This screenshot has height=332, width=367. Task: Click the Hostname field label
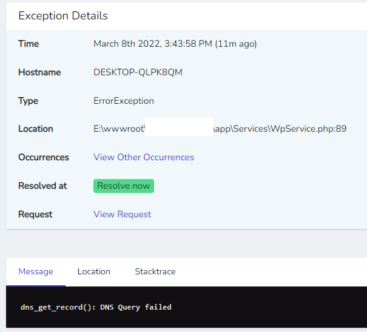39,72
